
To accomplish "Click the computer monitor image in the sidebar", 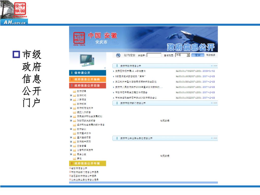I will (x=87, y=60).
